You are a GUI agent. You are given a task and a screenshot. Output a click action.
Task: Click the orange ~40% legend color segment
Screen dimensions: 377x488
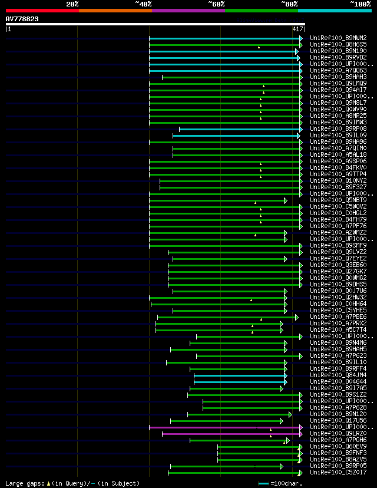pos(115,10)
